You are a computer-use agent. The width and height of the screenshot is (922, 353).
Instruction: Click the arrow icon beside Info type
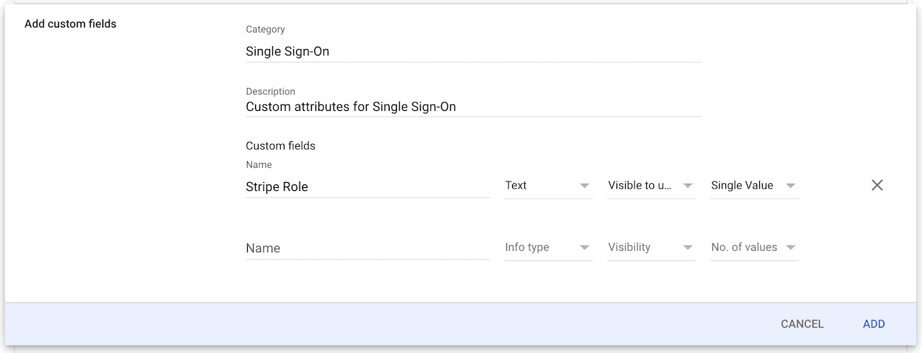pyautogui.click(x=585, y=248)
